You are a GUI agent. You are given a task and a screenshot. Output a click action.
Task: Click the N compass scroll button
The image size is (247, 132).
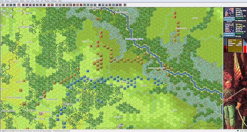click(7, 9)
